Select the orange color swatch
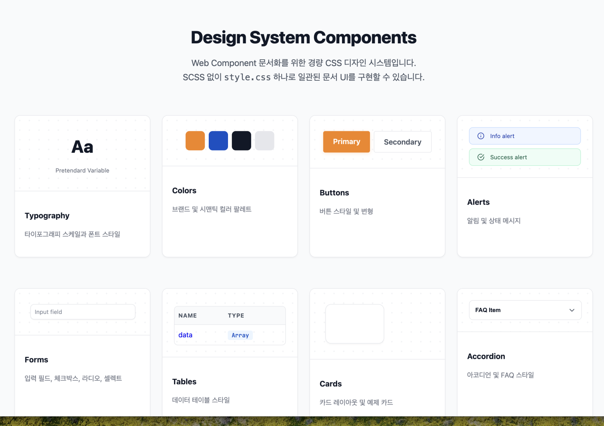 coord(195,141)
